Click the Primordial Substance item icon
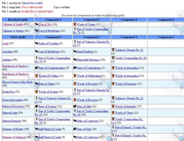The height and width of the screenshot is (141, 184). coord(75,60)
